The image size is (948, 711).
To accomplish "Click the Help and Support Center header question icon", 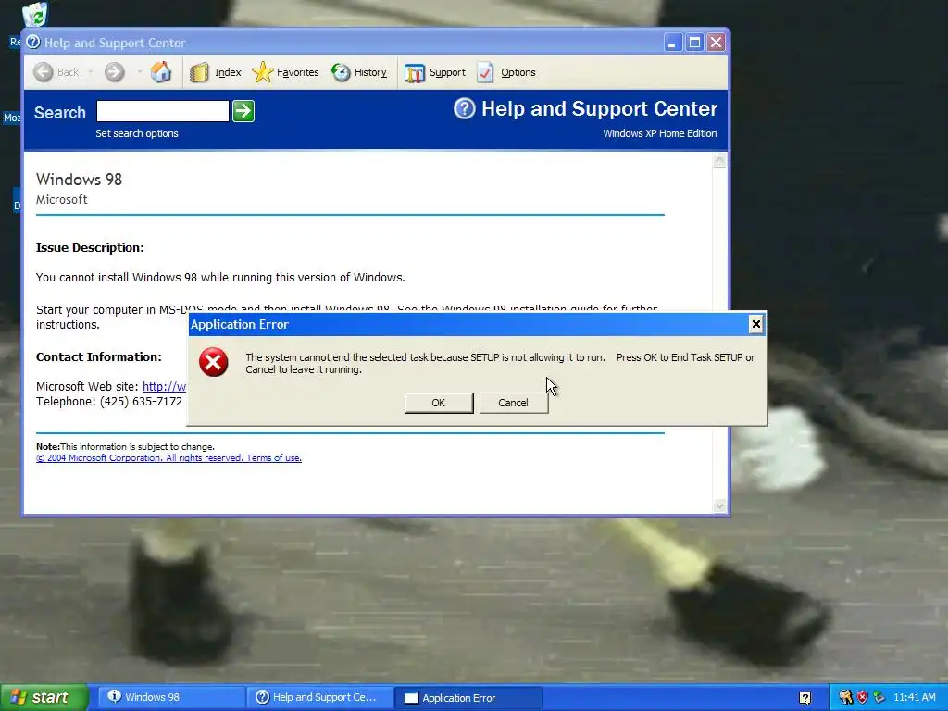I will click(465, 109).
